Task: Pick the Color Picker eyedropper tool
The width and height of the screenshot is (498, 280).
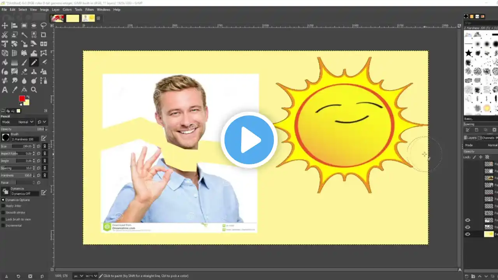Action: (14, 90)
